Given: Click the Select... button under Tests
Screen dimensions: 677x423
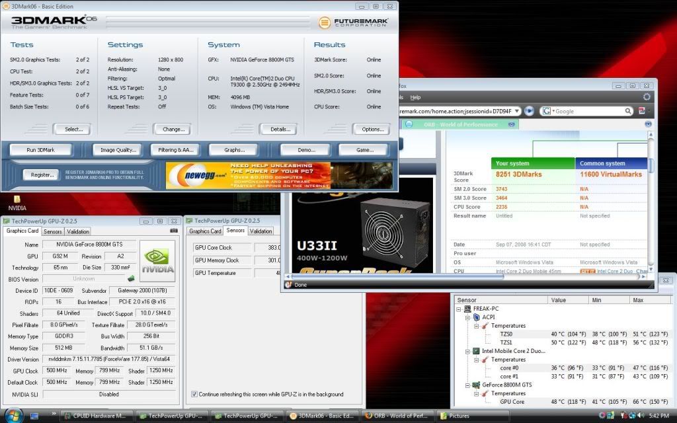Looking at the screenshot, I should (73, 129).
